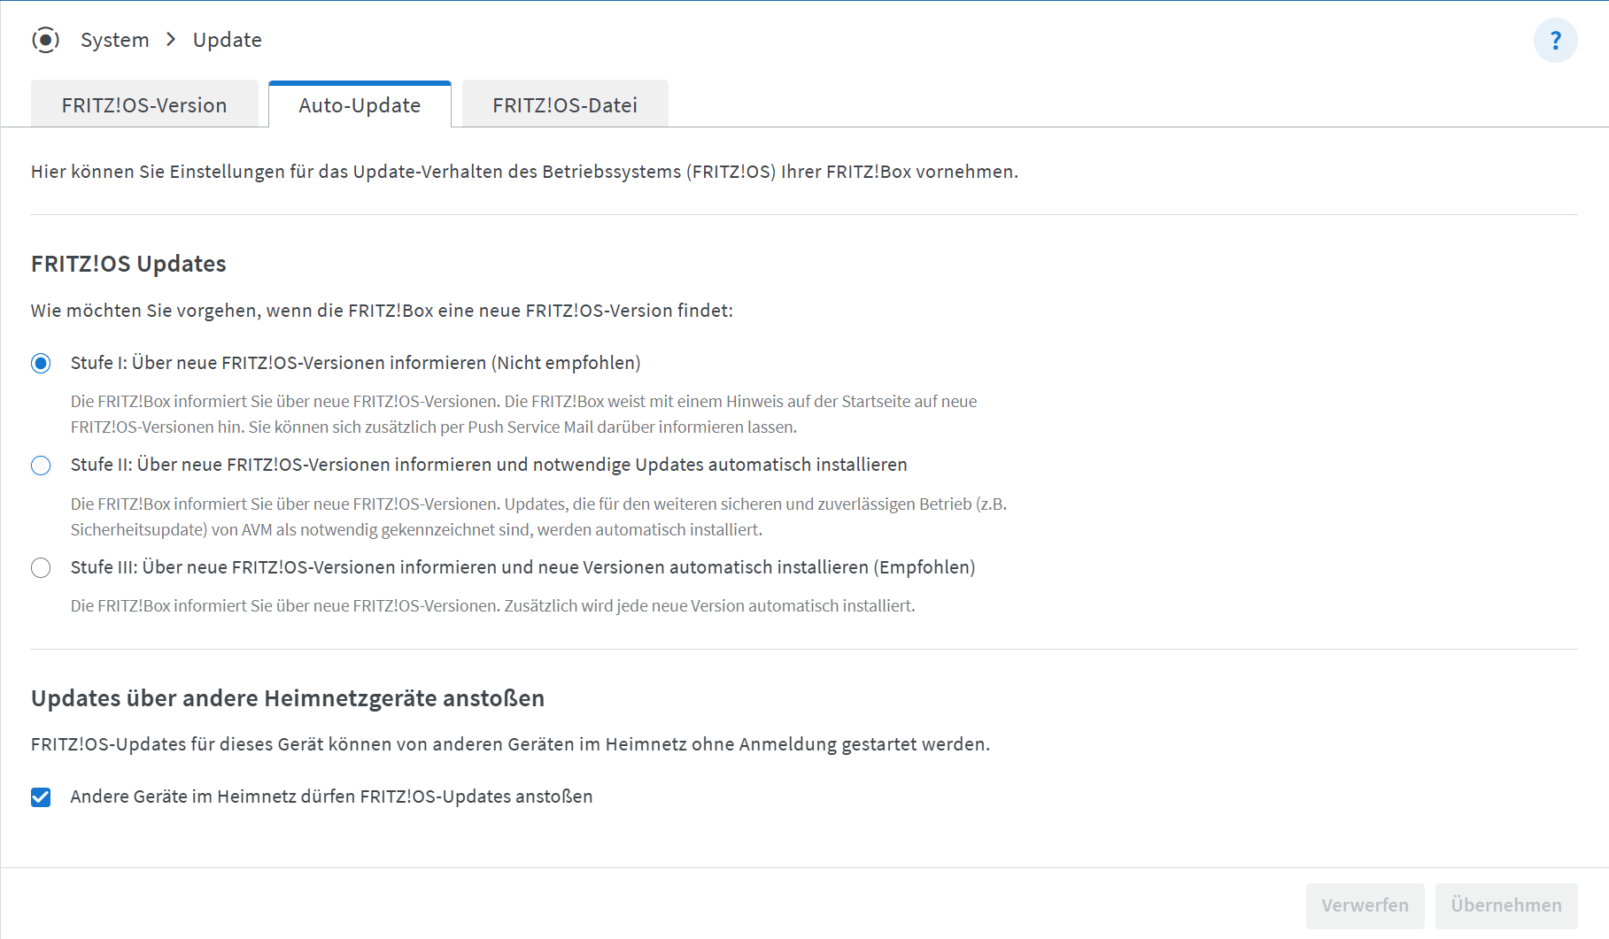
Task: Click the breadcrumb chevron between System and Update
Action: [x=171, y=40]
